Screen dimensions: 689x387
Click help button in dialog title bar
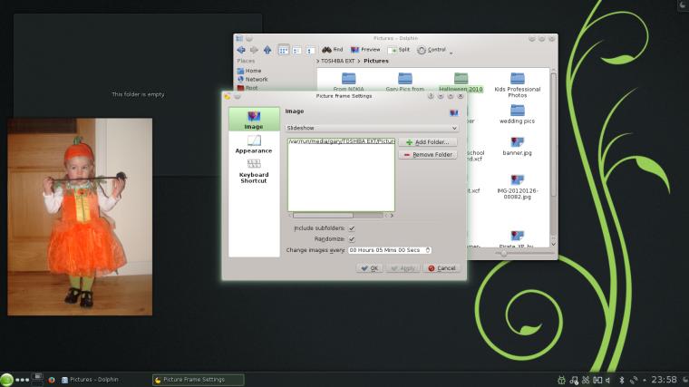tap(431, 96)
